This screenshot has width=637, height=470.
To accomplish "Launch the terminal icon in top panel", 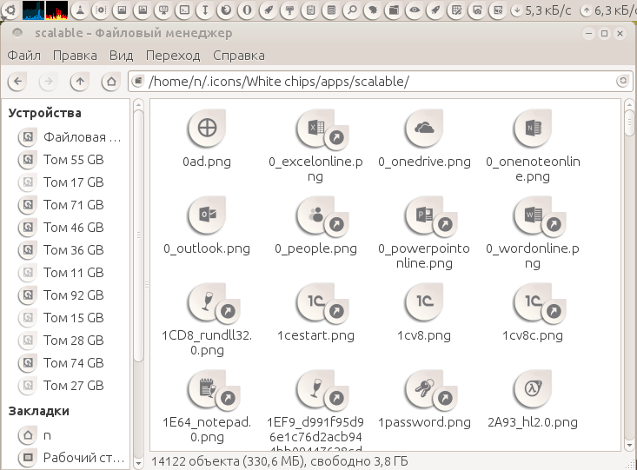I will point(184,10).
